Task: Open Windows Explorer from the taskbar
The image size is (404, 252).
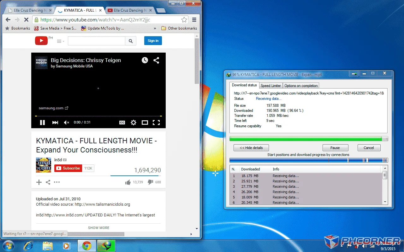Action: tap(48, 245)
